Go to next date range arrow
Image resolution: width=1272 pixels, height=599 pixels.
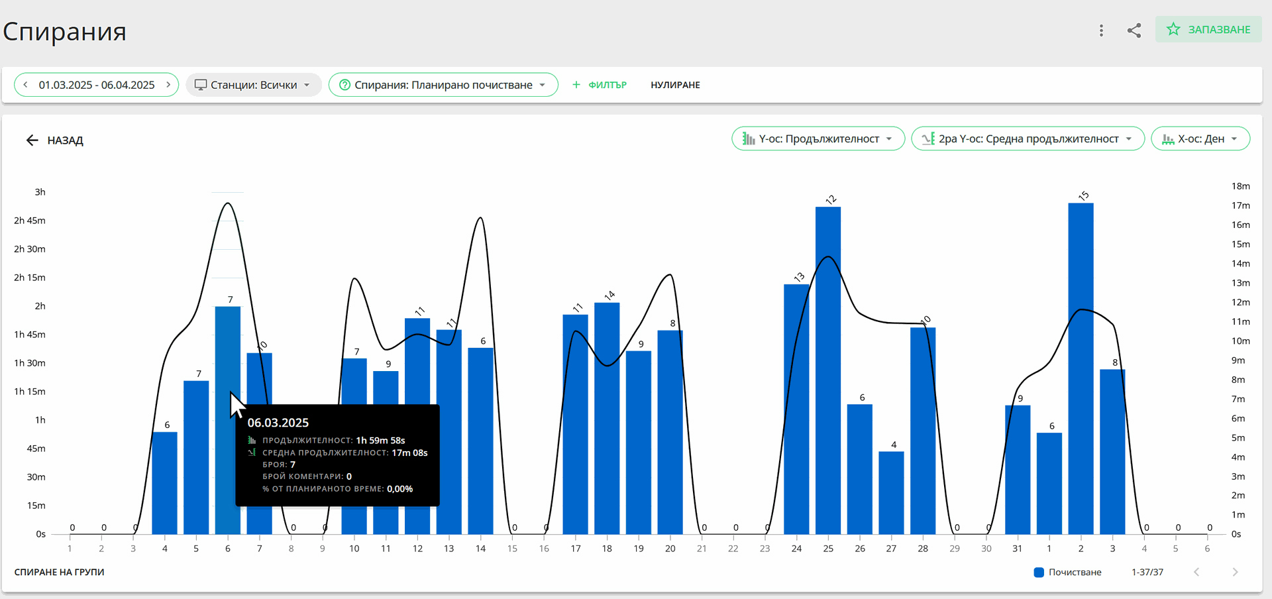[x=168, y=85]
